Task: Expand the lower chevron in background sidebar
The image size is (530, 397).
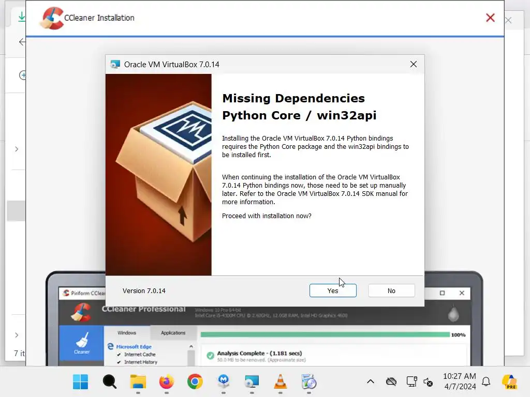Action: pyautogui.click(x=17, y=335)
